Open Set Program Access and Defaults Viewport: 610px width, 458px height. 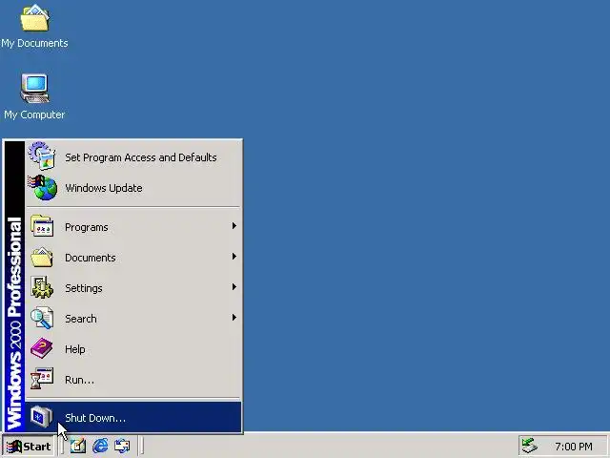pyautogui.click(x=133, y=157)
